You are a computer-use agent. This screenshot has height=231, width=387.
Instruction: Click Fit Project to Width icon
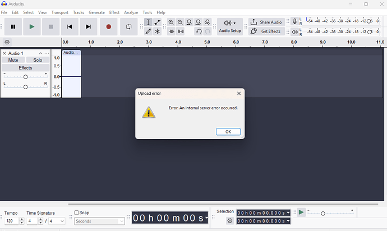(198, 22)
